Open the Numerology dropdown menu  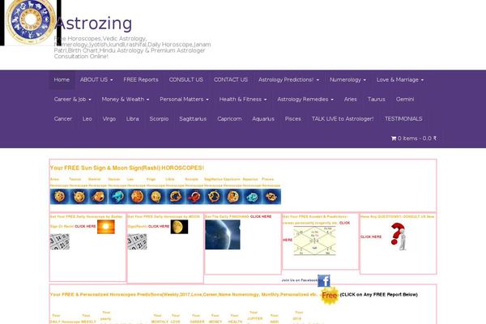pyautogui.click(x=347, y=79)
